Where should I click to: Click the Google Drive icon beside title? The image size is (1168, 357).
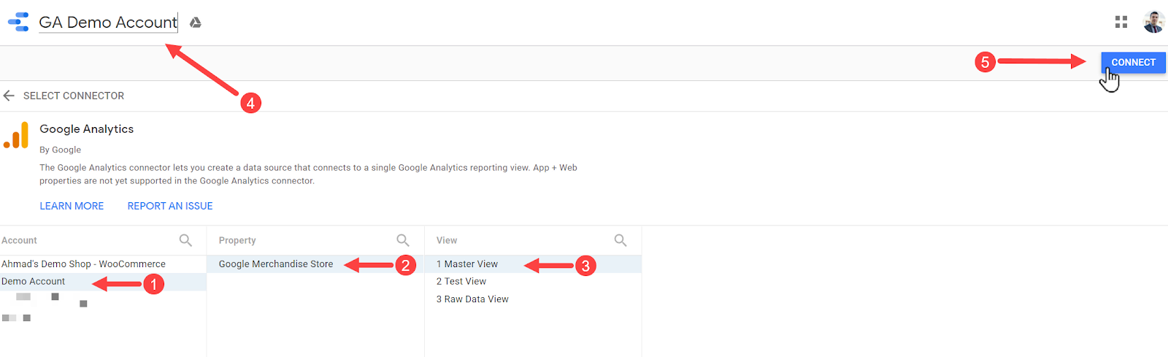click(x=196, y=23)
